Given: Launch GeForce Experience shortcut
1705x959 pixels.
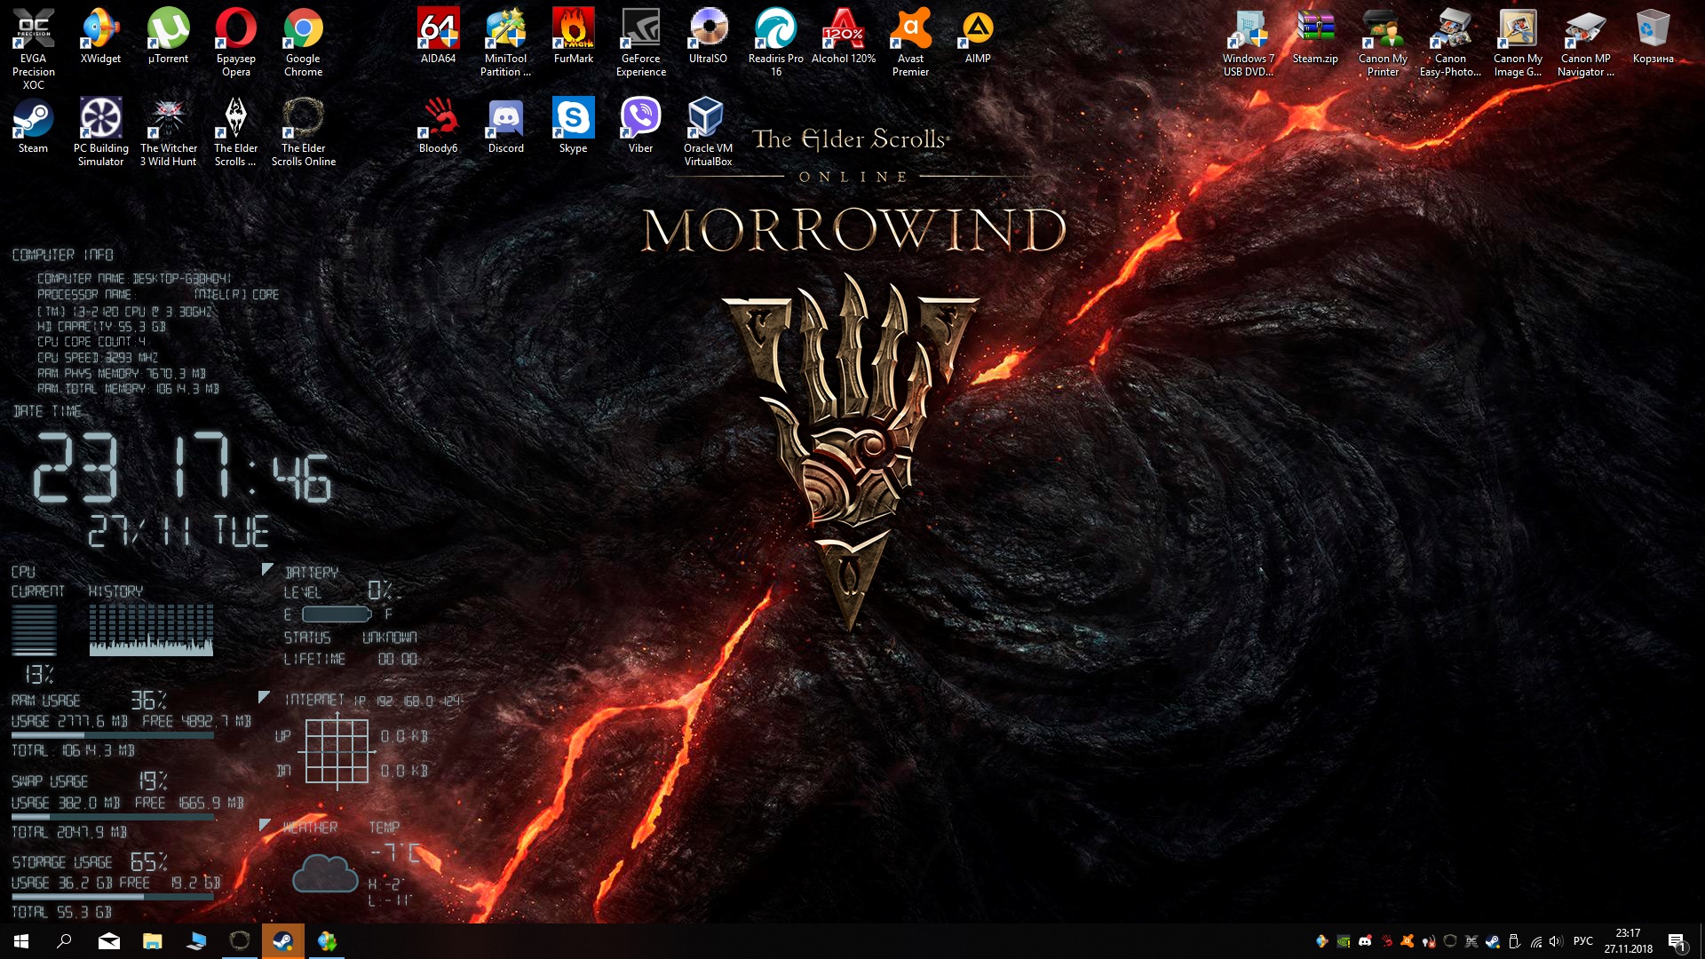Looking at the screenshot, I should [640, 28].
